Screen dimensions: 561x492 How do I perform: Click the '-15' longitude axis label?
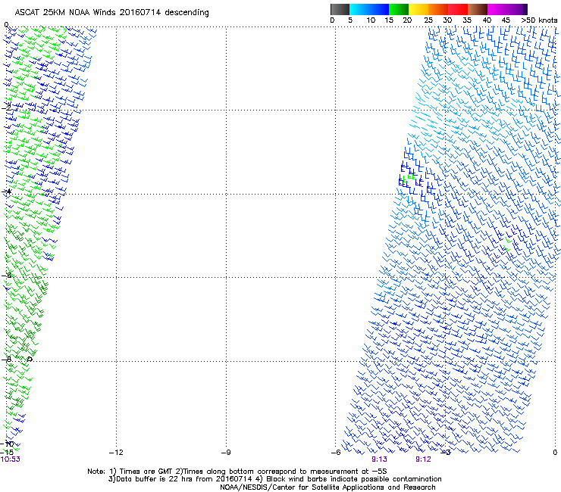tap(7, 453)
